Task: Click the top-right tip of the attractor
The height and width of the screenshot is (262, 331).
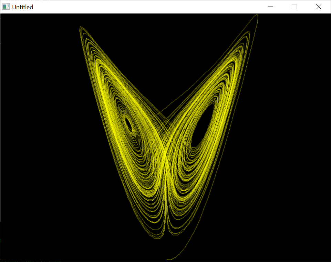Action: [x=257, y=15]
